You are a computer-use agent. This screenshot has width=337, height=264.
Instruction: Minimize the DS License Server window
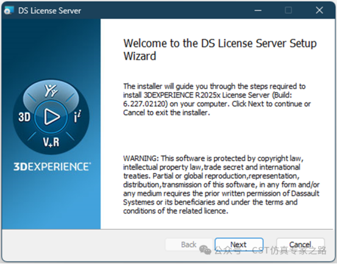258,10
